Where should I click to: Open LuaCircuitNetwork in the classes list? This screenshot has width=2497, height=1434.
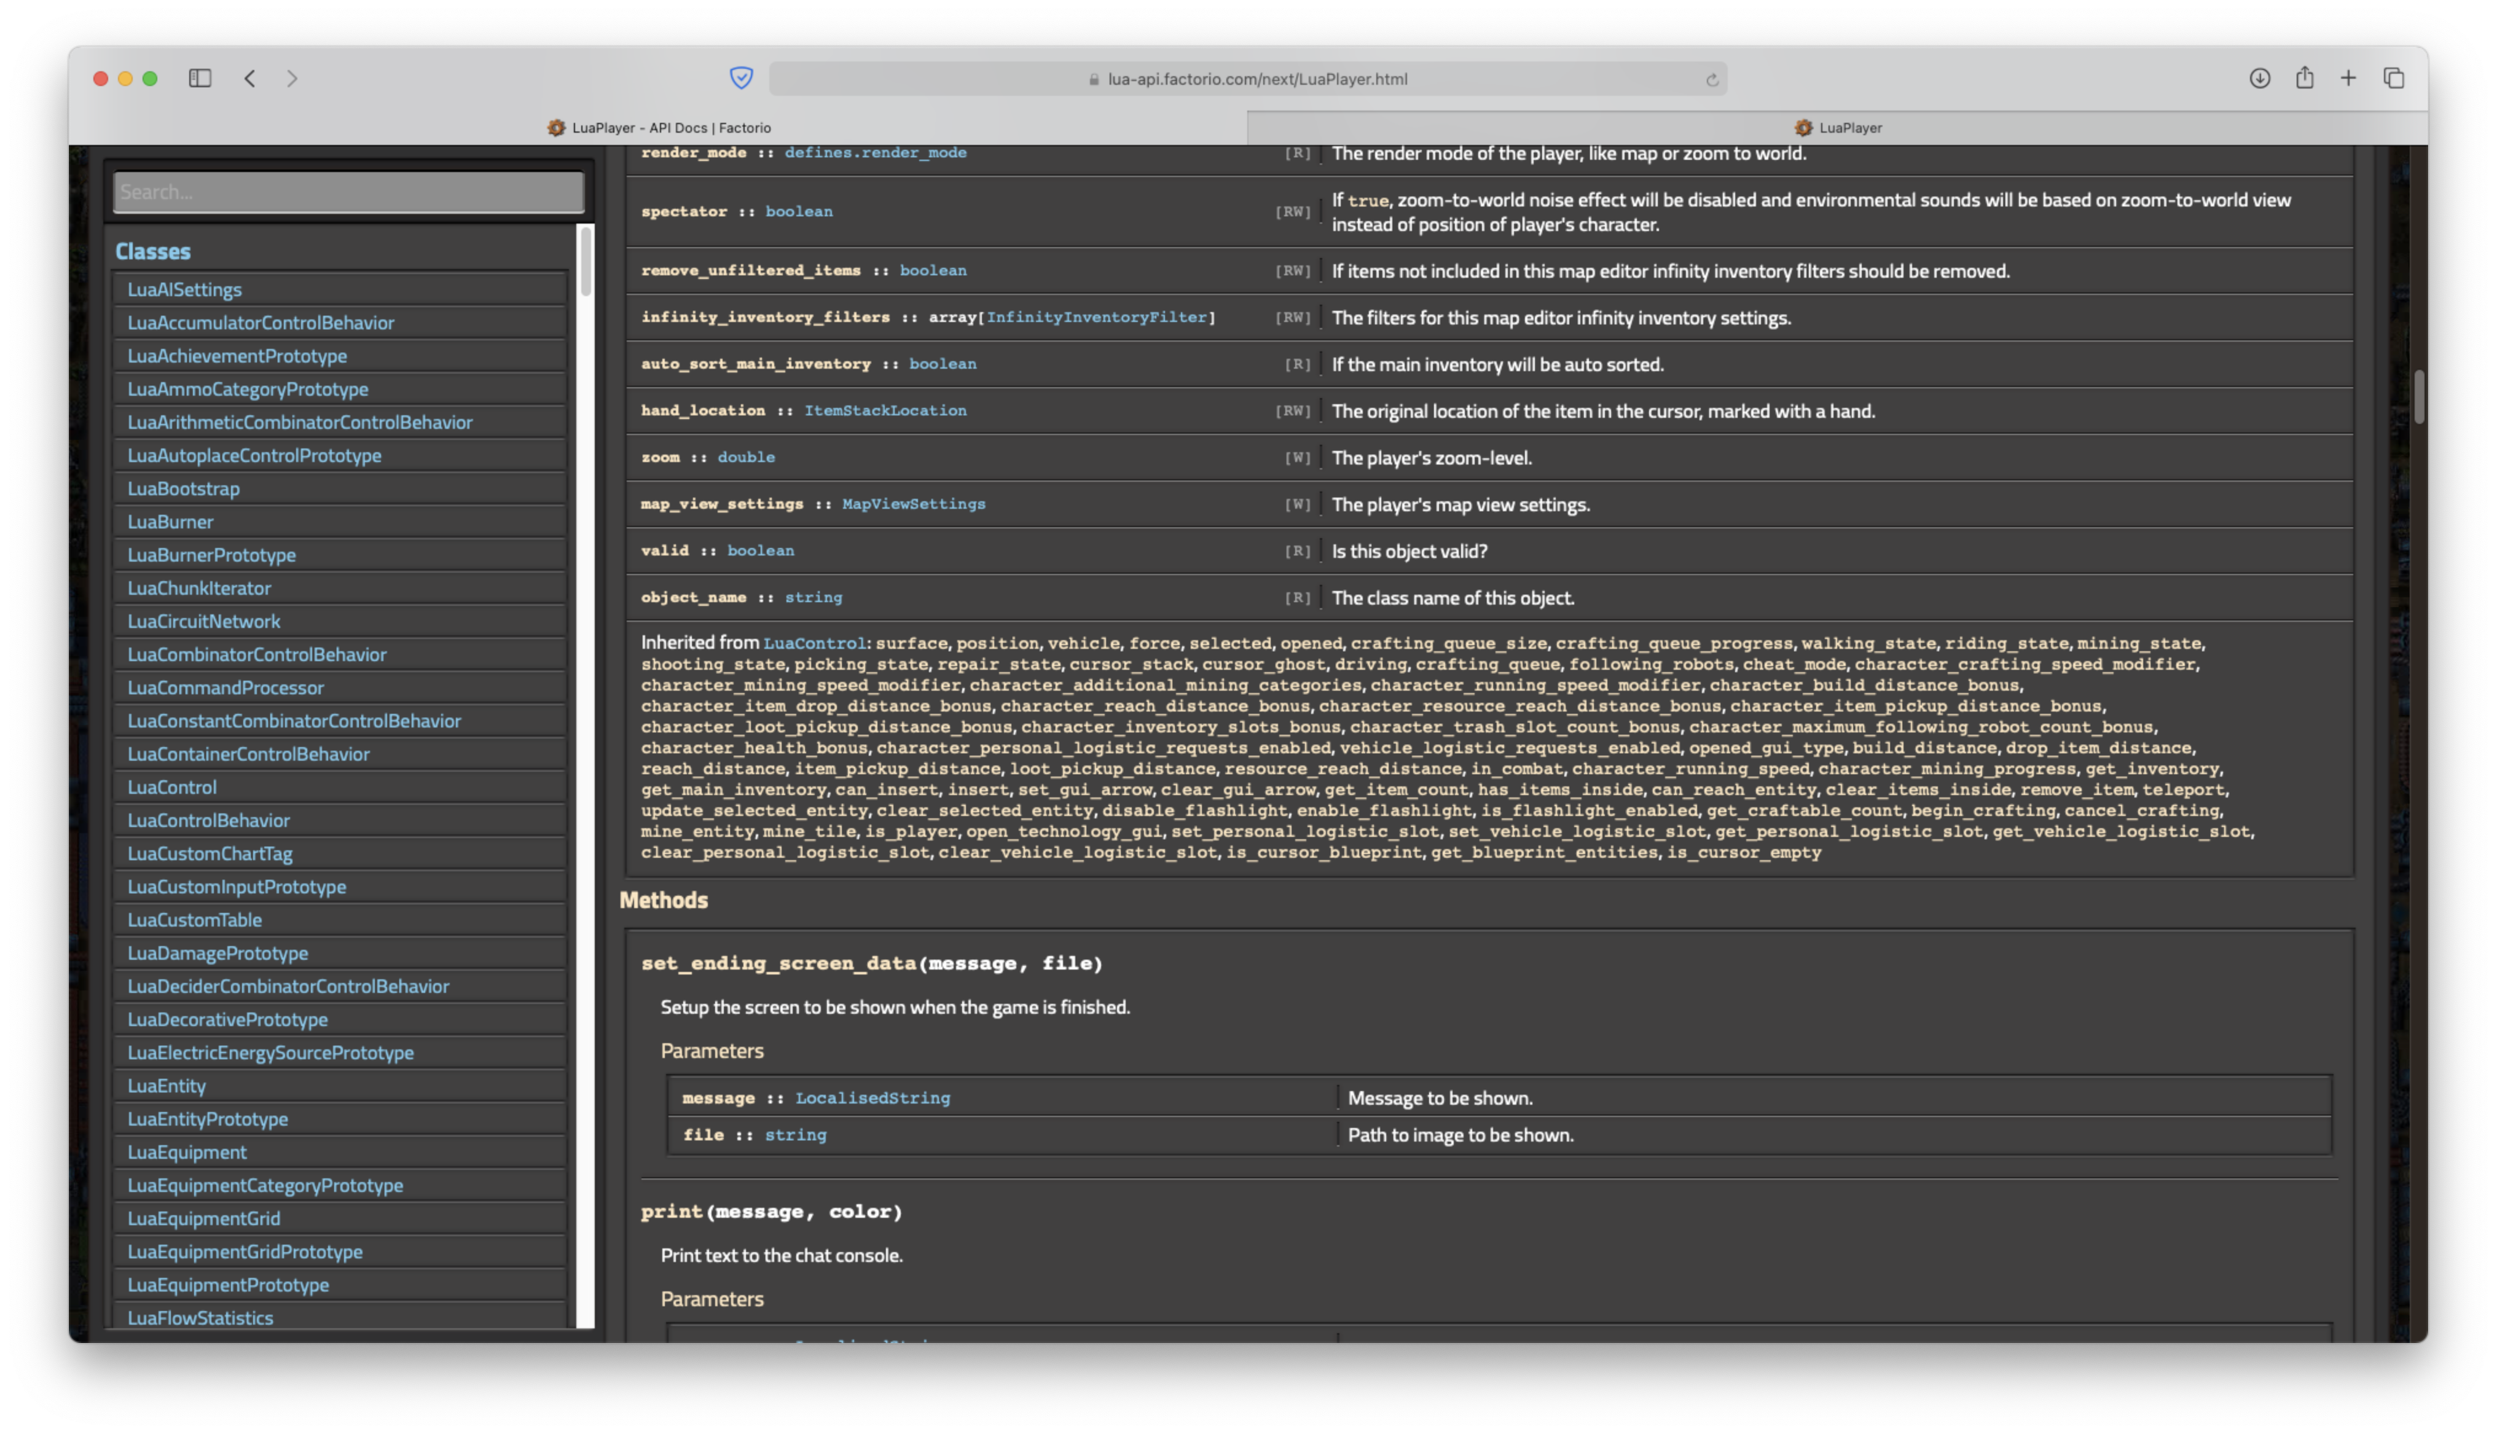[x=204, y=622]
